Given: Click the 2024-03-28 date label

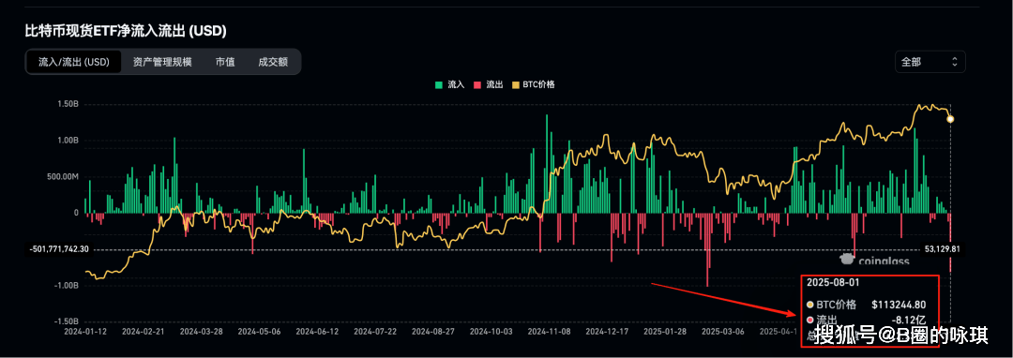Looking at the screenshot, I should pyautogui.click(x=202, y=332).
